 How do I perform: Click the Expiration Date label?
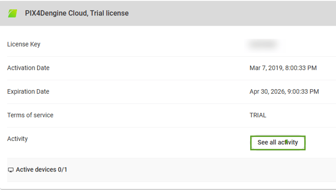coord(28,92)
